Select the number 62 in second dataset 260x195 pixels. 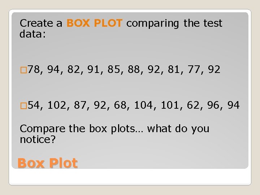193,105
